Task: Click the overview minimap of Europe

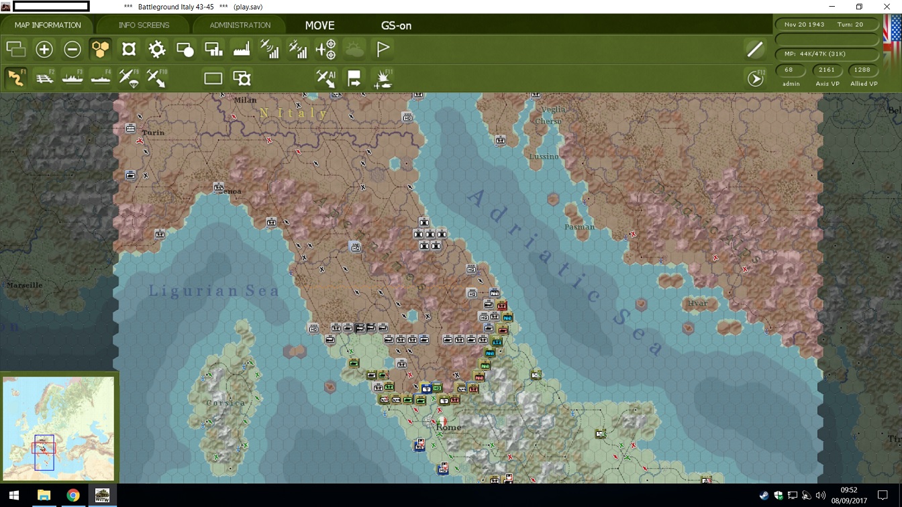Action: [x=58, y=428]
